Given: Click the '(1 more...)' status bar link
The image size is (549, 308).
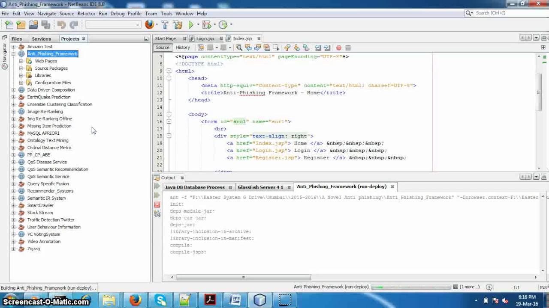Looking at the screenshot, I should tap(469, 287).
